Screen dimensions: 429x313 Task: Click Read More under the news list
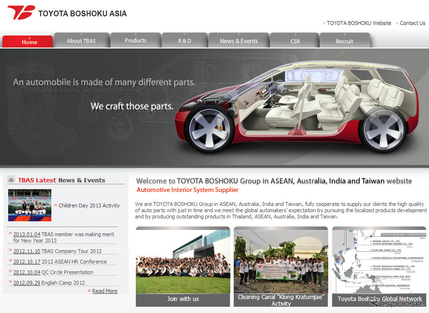pyautogui.click(x=105, y=291)
